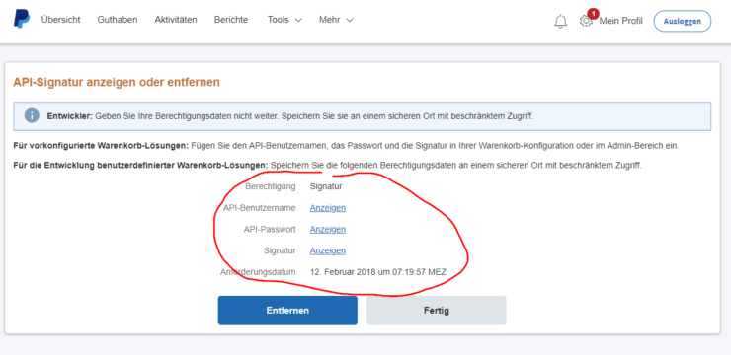Open the Guthaben page
This screenshot has width=731, height=355.
click(118, 20)
